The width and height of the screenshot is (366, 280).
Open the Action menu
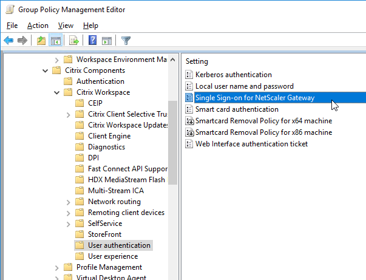pyautogui.click(x=38, y=26)
